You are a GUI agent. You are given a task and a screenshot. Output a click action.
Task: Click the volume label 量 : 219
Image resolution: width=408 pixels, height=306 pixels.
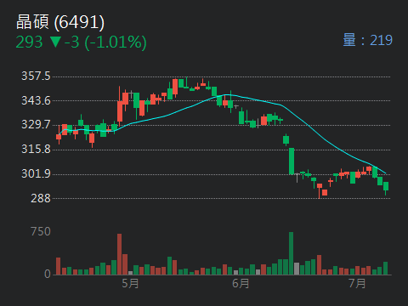coord(367,40)
